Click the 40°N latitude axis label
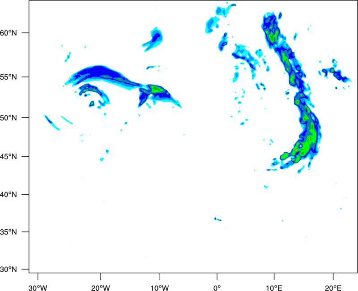 pos(9,195)
